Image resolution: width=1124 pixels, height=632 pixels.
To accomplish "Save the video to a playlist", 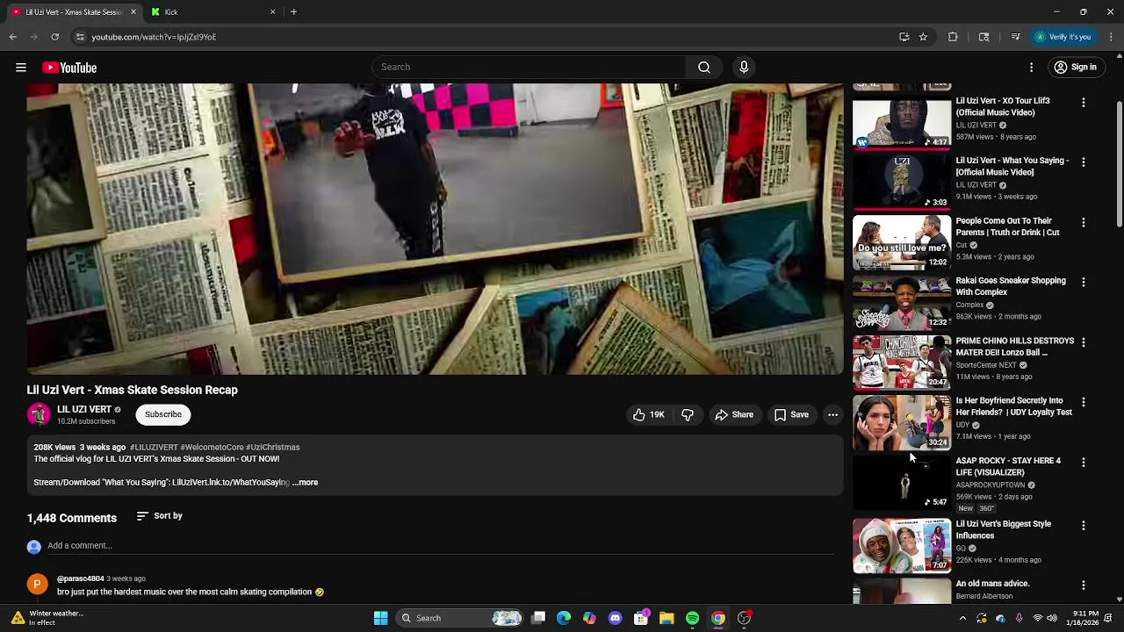I will [791, 415].
